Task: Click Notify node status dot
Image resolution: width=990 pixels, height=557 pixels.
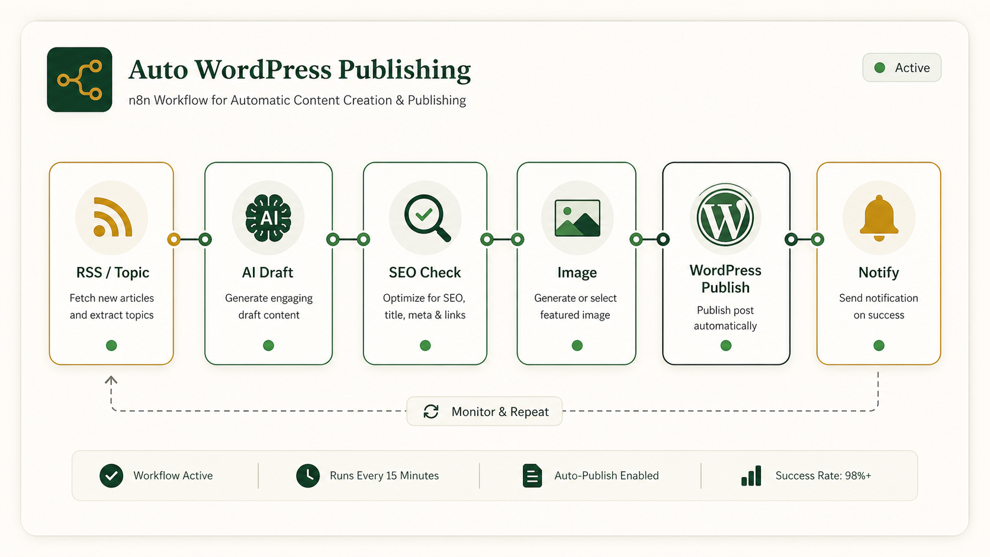Action: [x=879, y=345]
